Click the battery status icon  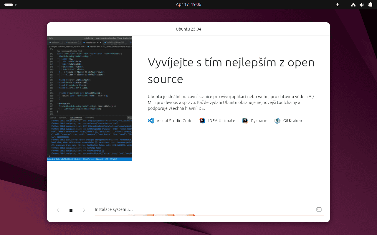click(370, 5)
